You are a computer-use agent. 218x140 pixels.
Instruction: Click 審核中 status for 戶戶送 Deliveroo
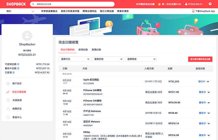click(203, 113)
